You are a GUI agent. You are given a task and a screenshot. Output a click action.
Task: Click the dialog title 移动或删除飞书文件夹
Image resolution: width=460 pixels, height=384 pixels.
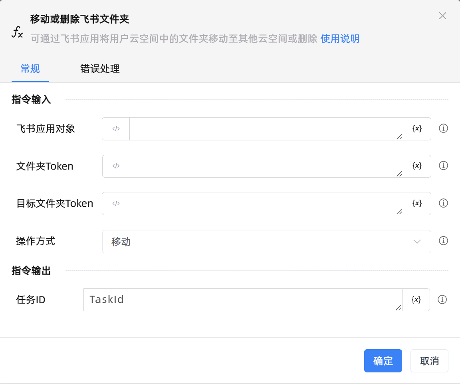pyautogui.click(x=79, y=19)
